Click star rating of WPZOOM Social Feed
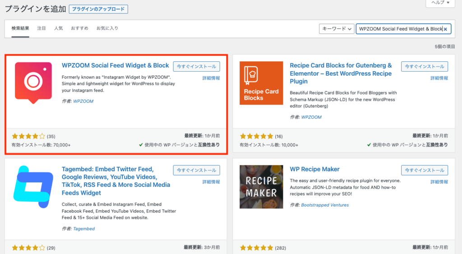 28,136
